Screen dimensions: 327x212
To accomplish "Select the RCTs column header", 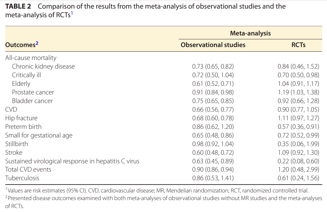I will [298, 45].
